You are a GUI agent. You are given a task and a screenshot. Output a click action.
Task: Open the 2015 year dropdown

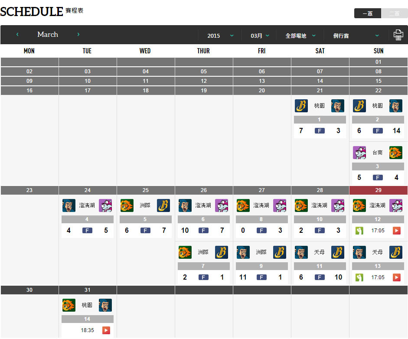[220, 36]
